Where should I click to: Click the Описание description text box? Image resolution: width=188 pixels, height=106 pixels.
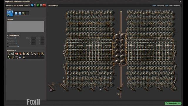pos(26,26)
